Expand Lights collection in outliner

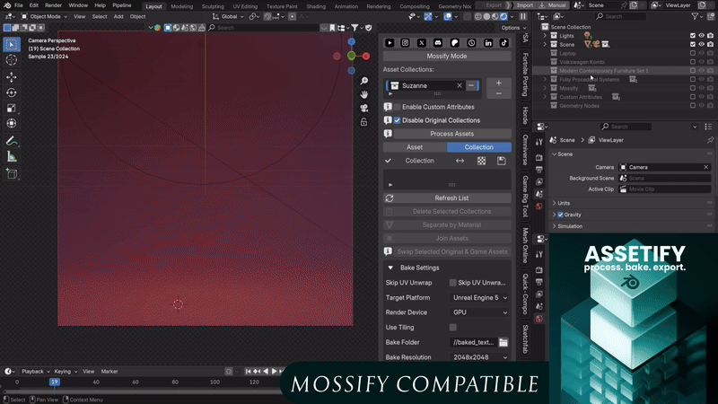pos(545,36)
